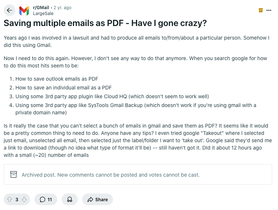Click the Gmail subreddit avatar icon
278x210 pixels.
click(24, 11)
